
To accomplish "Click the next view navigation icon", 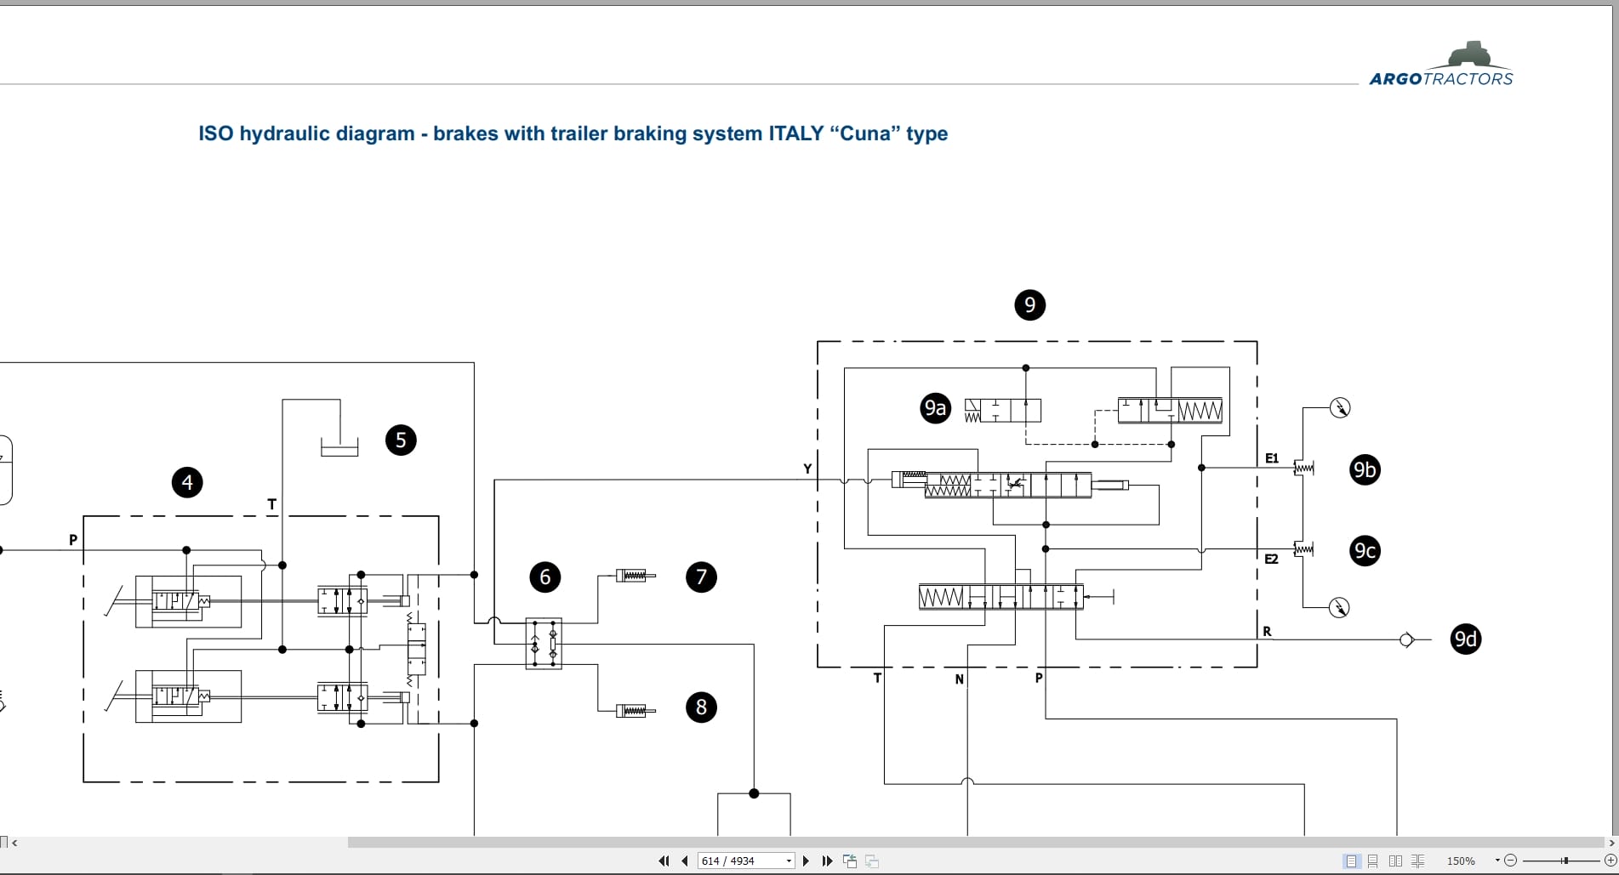I will pos(872,861).
